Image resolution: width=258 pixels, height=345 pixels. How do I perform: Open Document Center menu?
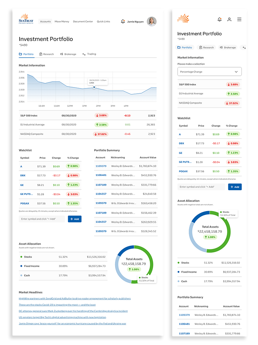pyautogui.click(x=83, y=21)
